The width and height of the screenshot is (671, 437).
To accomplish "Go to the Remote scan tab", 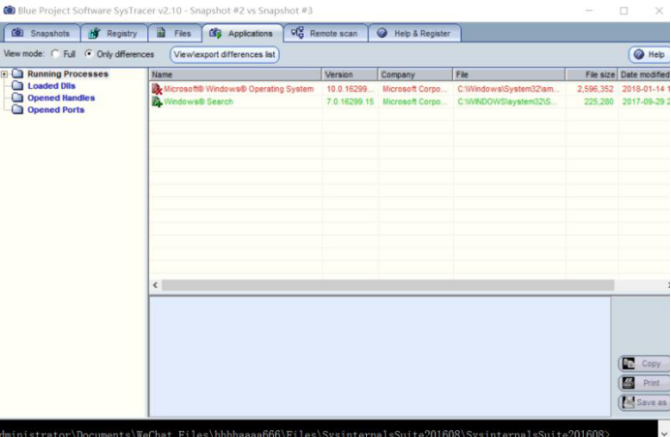I will click(325, 33).
